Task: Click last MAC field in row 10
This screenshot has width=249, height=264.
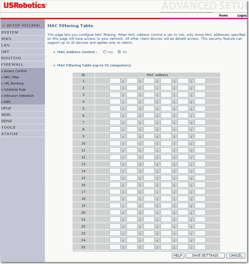Action: [x=200, y=143]
